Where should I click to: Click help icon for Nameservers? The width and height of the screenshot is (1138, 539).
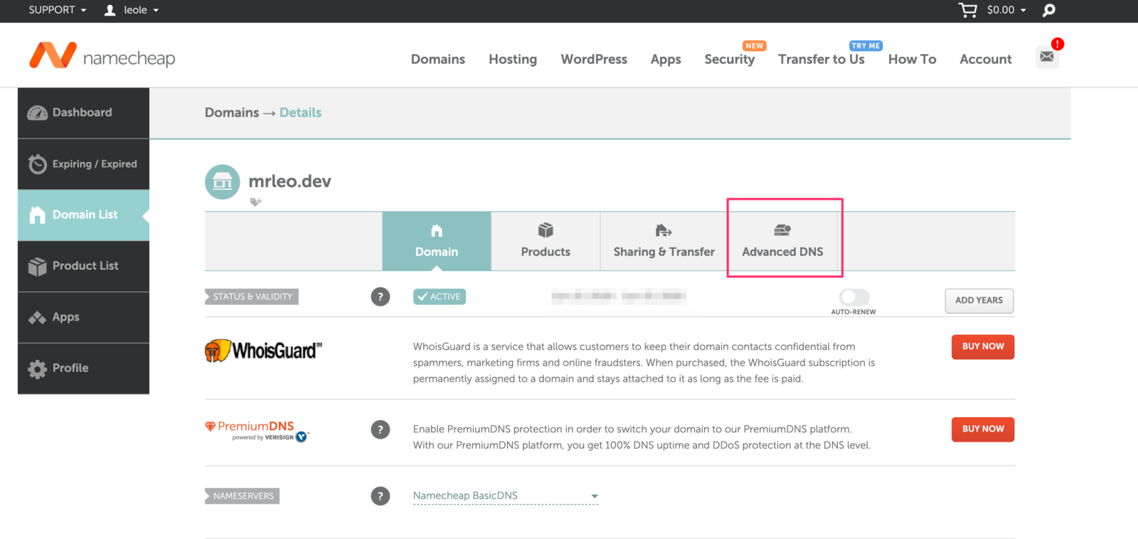click(x=381, y=496)
